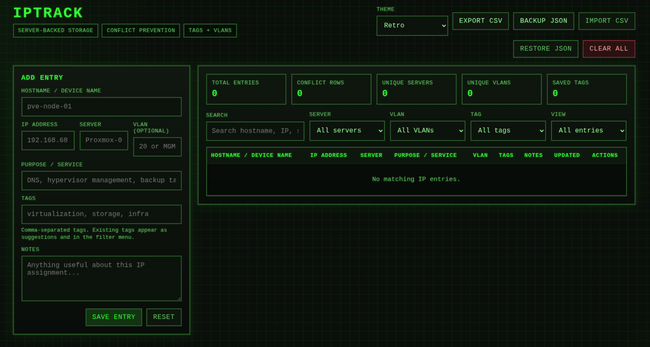
Task: Click the Add Entry panel heading
Action: [42, 78]
